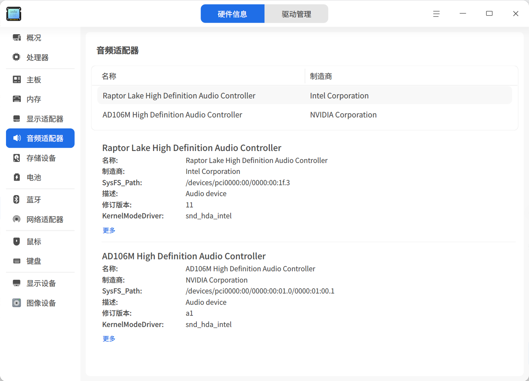The height and width of the screenshot is (381, 529).
Task: Switch to the 驱动管理 tab
Action: pos(296,14)
